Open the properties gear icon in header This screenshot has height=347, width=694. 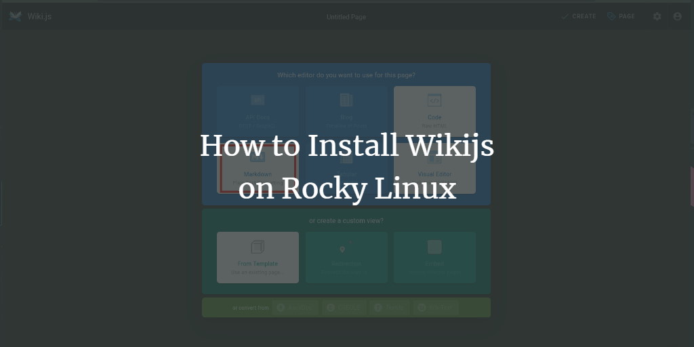(657, 16)
